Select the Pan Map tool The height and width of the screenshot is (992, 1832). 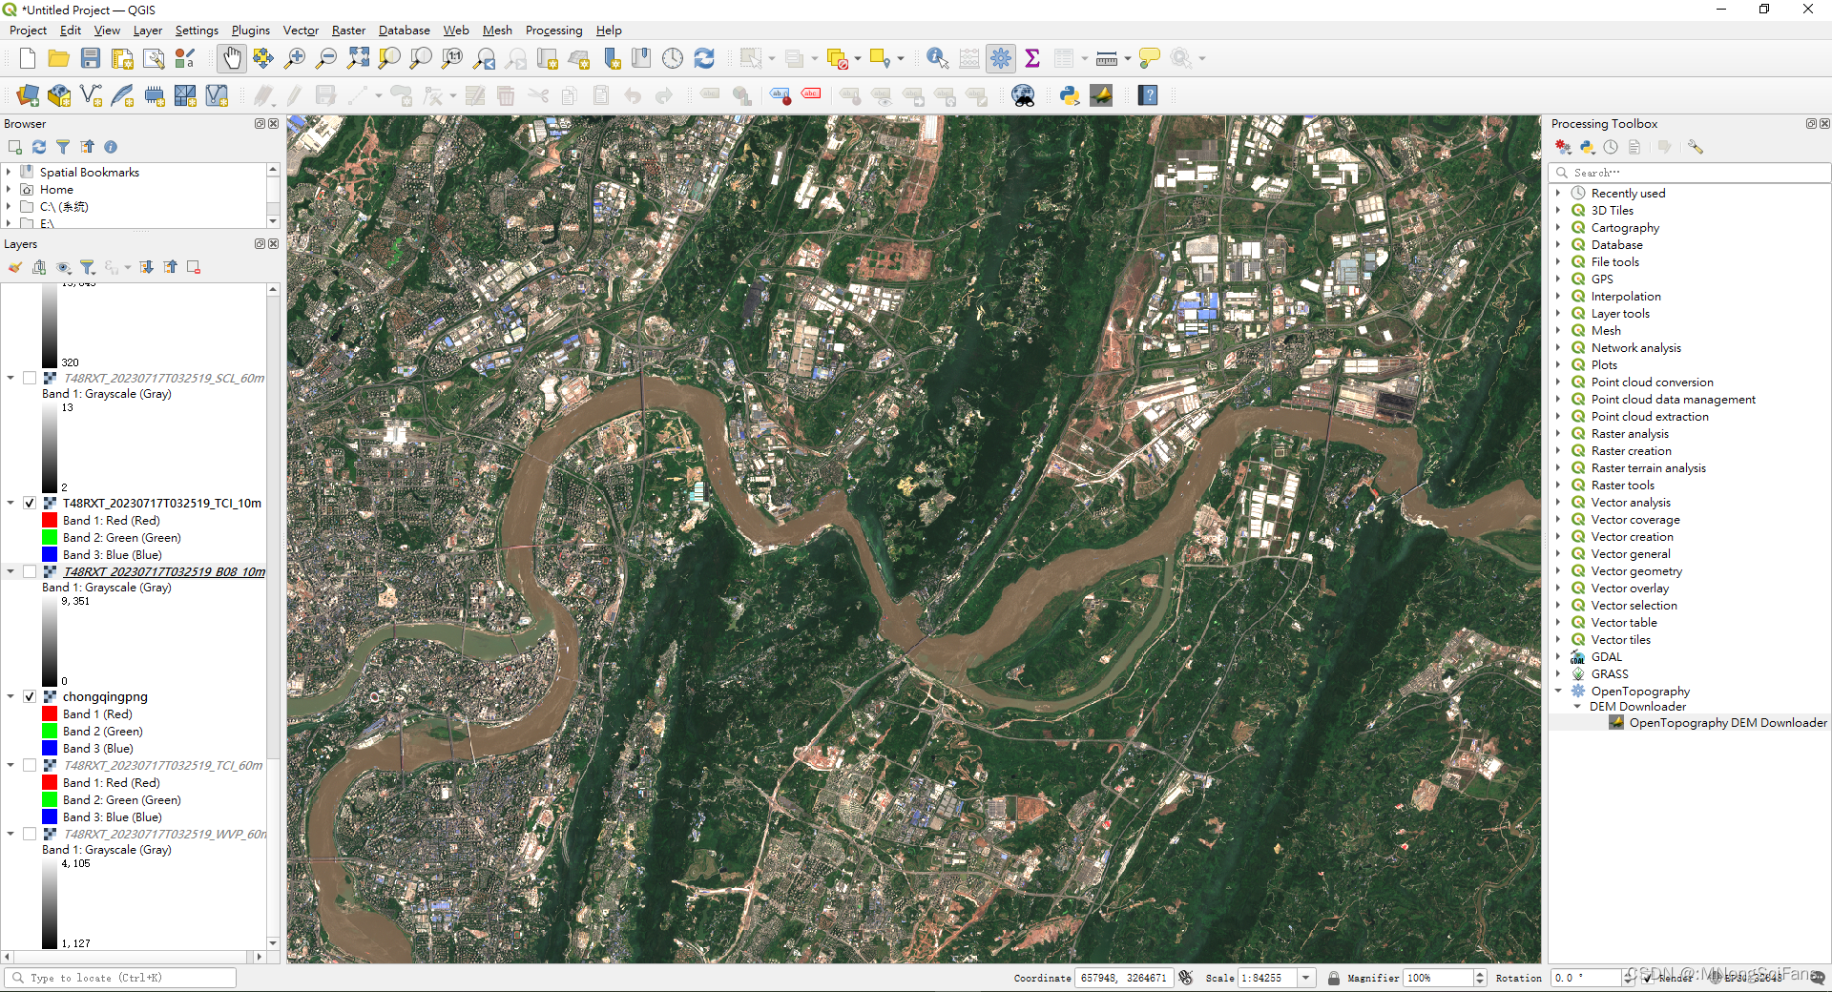[x=231, y=58]
